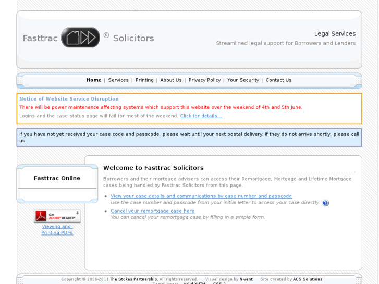View the Privacy Policy page
This screenshot has width=379, height=284.
[204, 80]
